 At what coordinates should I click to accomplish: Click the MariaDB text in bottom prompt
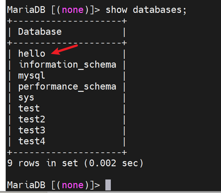click(x=26, y=185)
